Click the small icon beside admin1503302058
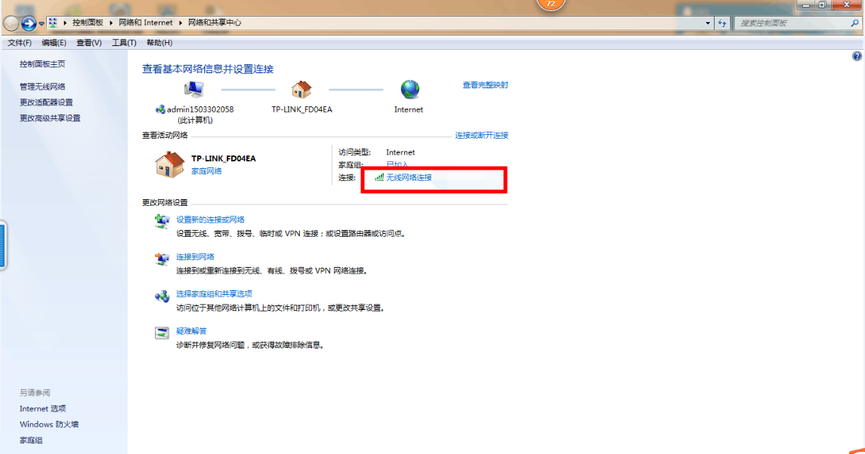This screenshot has width=865, height=454. pos(160,109)
